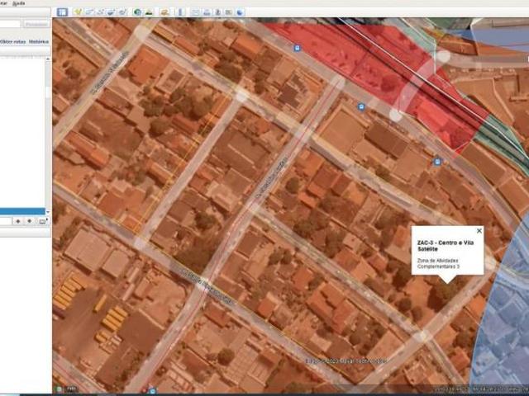
Task: Move selected place down in list
Action: pos(30,221)
